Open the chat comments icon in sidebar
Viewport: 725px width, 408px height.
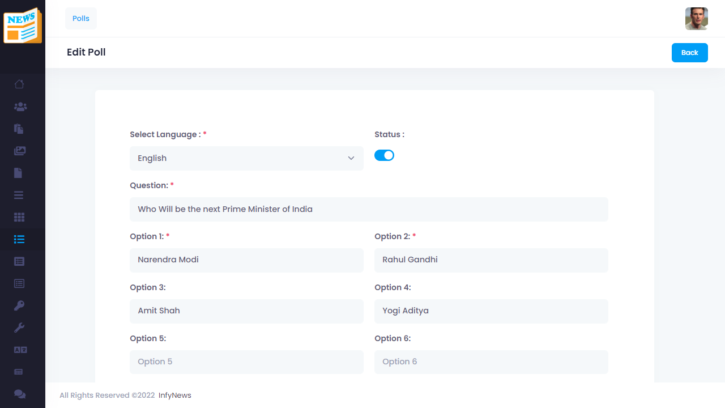coord(19,394)
